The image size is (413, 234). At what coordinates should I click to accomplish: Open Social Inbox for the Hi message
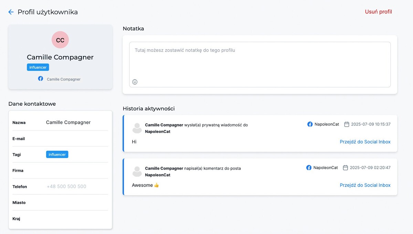[x=365, y=142]
